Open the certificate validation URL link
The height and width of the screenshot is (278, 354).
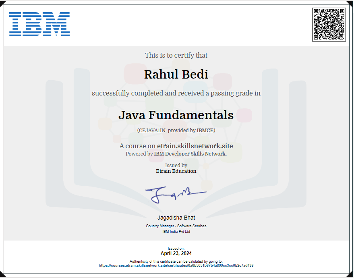[176, 266]
